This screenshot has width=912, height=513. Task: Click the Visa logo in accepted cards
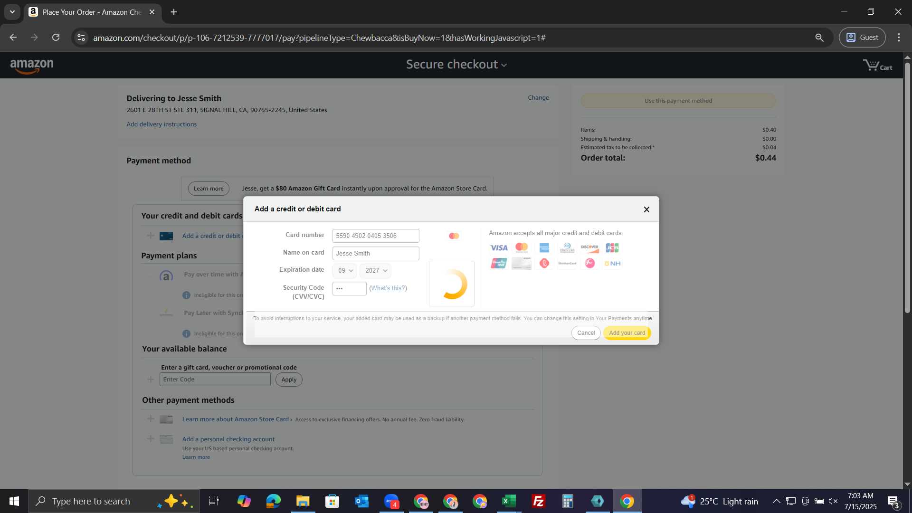[499, 247]
